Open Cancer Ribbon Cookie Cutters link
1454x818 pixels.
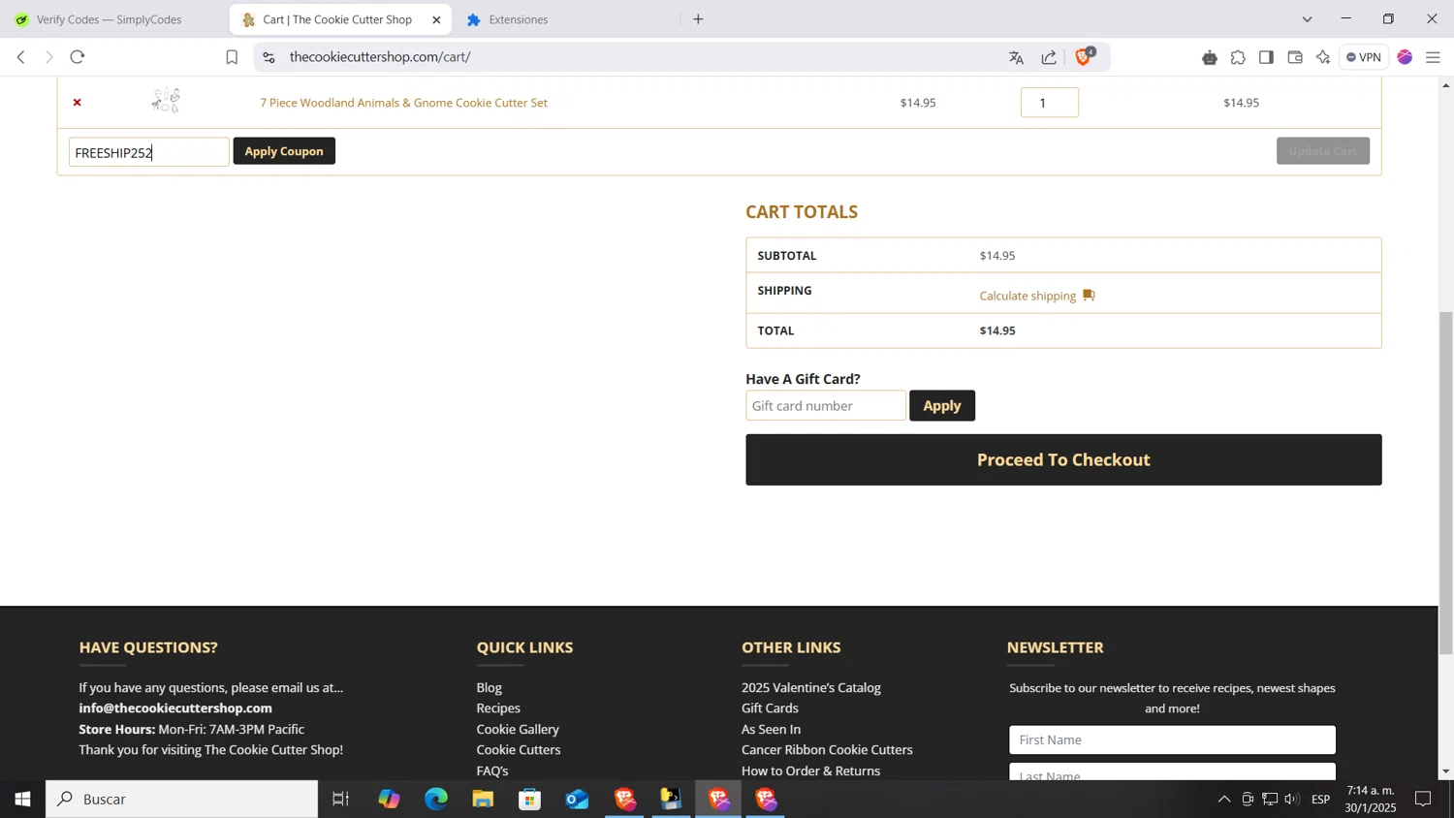point(827,750)
